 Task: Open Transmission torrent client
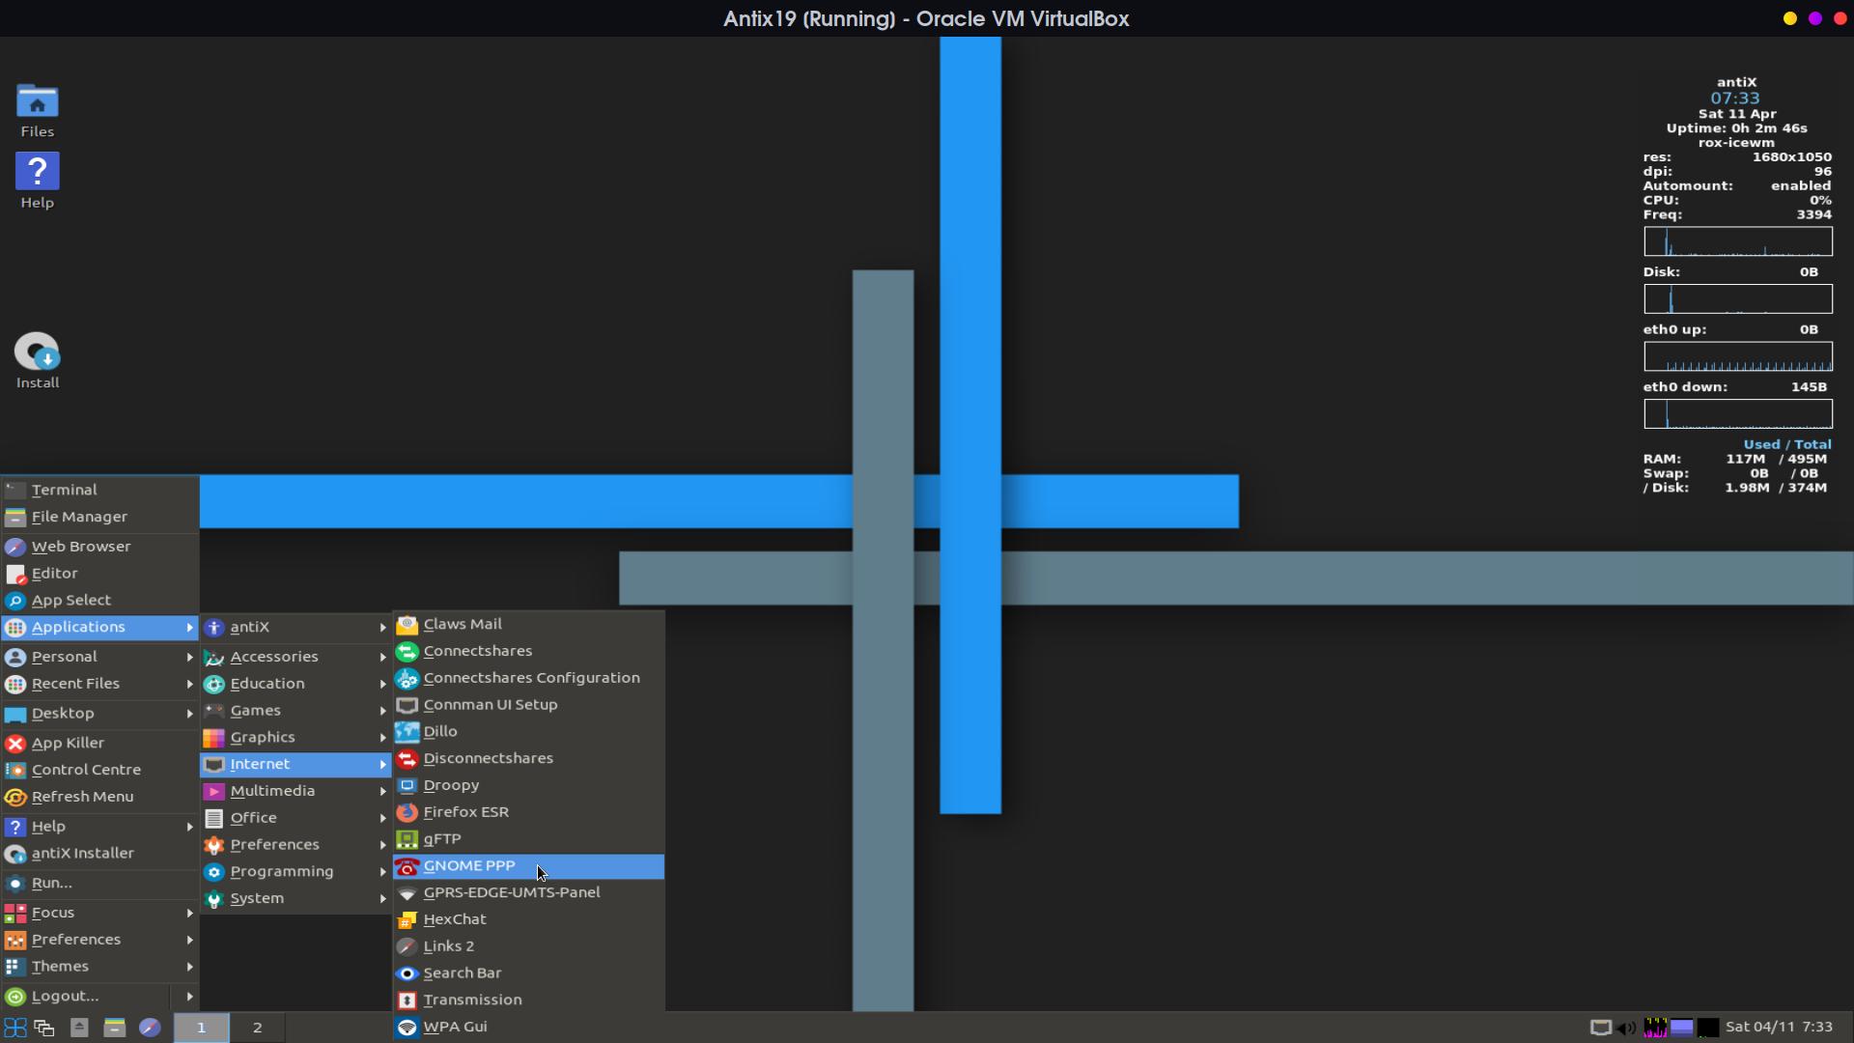pyautogui.click(x=472, y=999)
